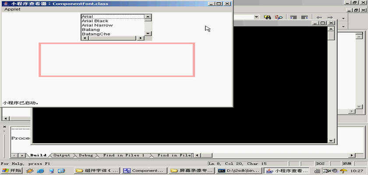Click the fourth quick launch icon
The height and width of the screenshot is (175, 368).
pos(61,171)
